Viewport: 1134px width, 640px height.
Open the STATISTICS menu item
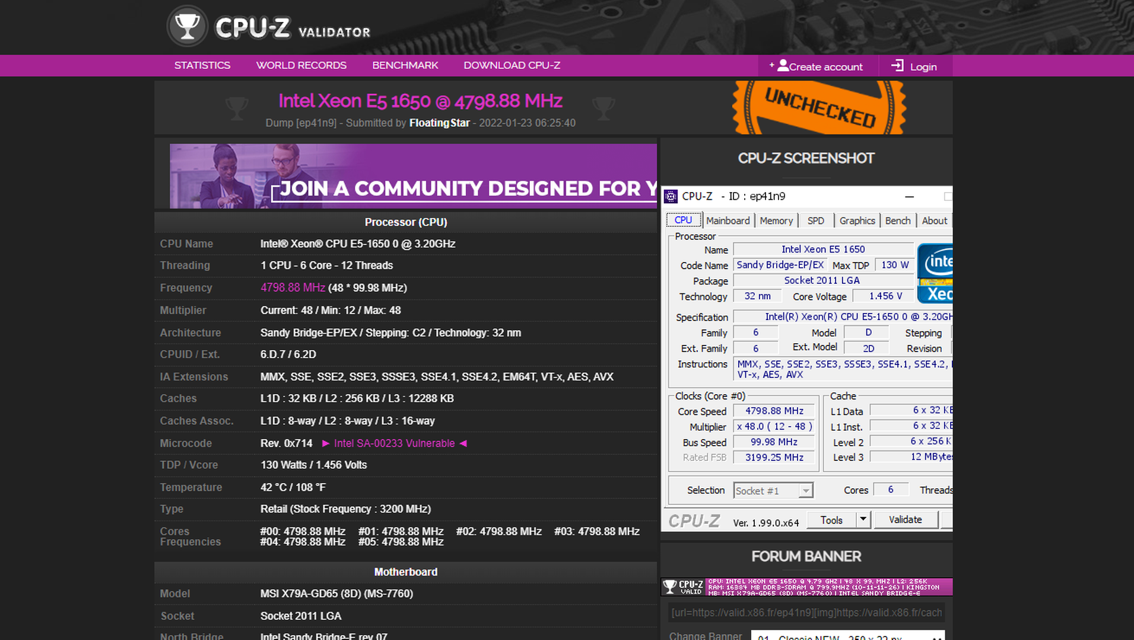coord(202,65)
